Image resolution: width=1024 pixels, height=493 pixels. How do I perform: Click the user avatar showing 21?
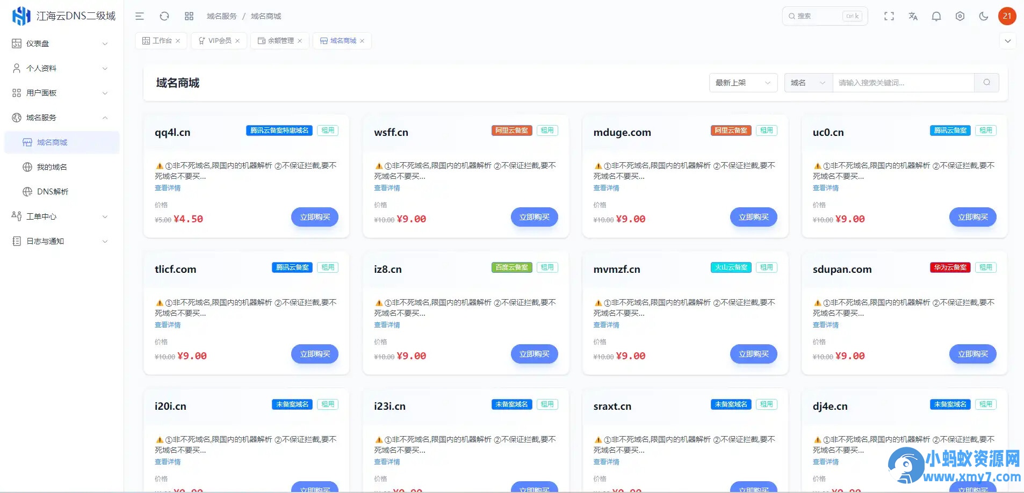pos(1007,16)
